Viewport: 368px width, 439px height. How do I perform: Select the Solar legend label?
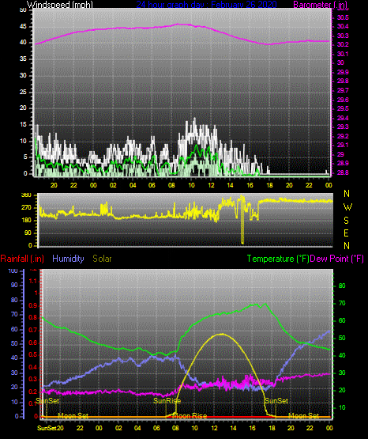pos(102,259)
